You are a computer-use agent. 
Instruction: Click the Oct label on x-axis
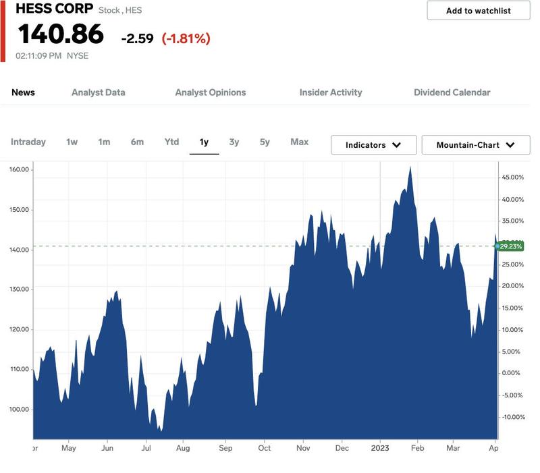click(x=265, y=448)
